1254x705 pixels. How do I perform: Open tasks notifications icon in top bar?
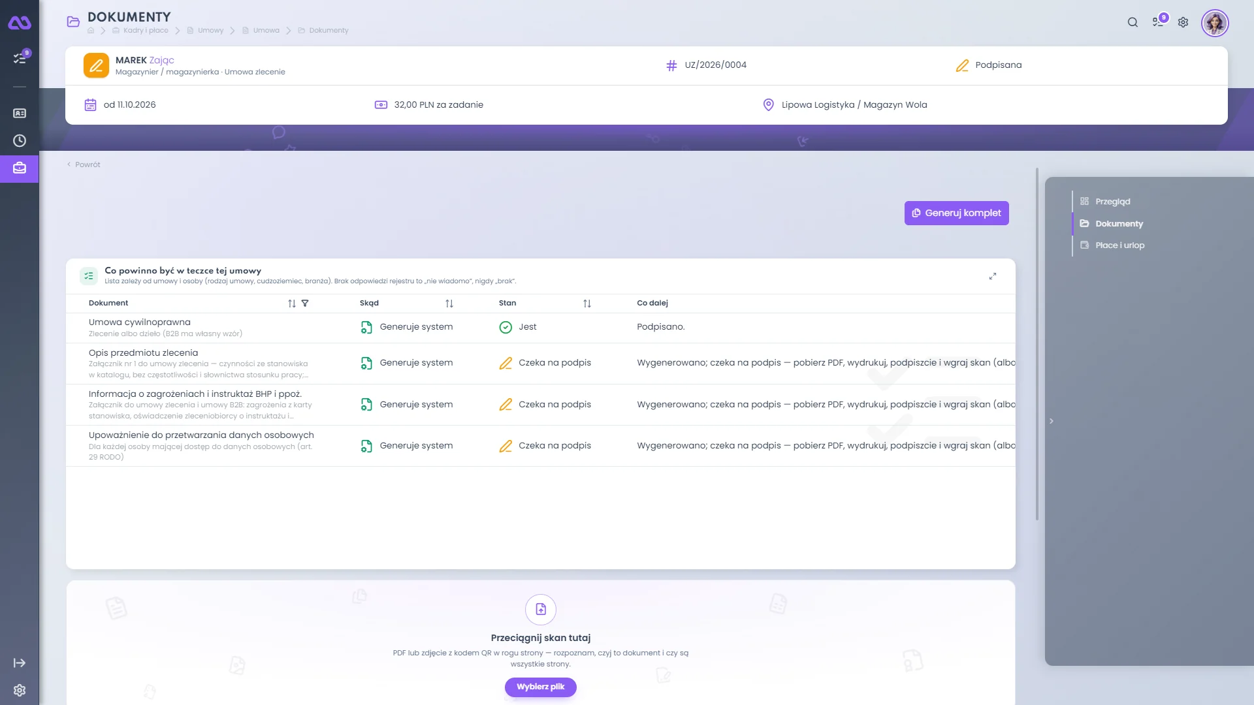tap(1159, 21)
